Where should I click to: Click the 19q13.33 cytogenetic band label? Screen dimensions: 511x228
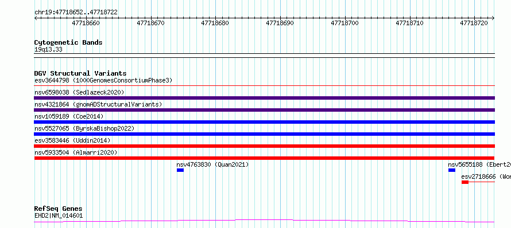pos(48,50)
